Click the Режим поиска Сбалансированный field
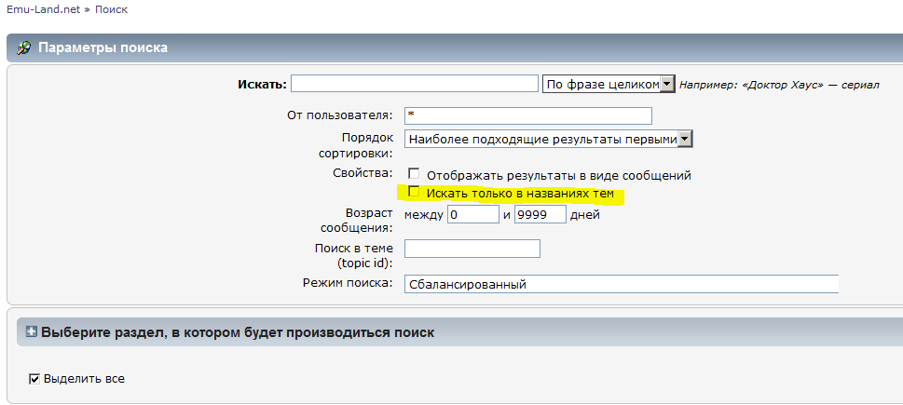This screenshot has width=903, height=405. (622, 284)
